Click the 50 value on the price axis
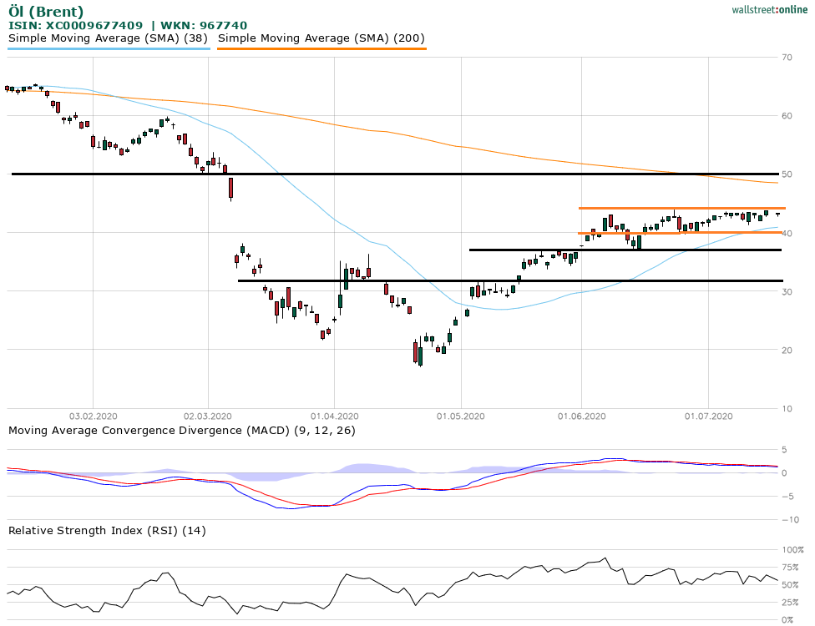Viewport: 815px width, 626px height. coord(787,174)
